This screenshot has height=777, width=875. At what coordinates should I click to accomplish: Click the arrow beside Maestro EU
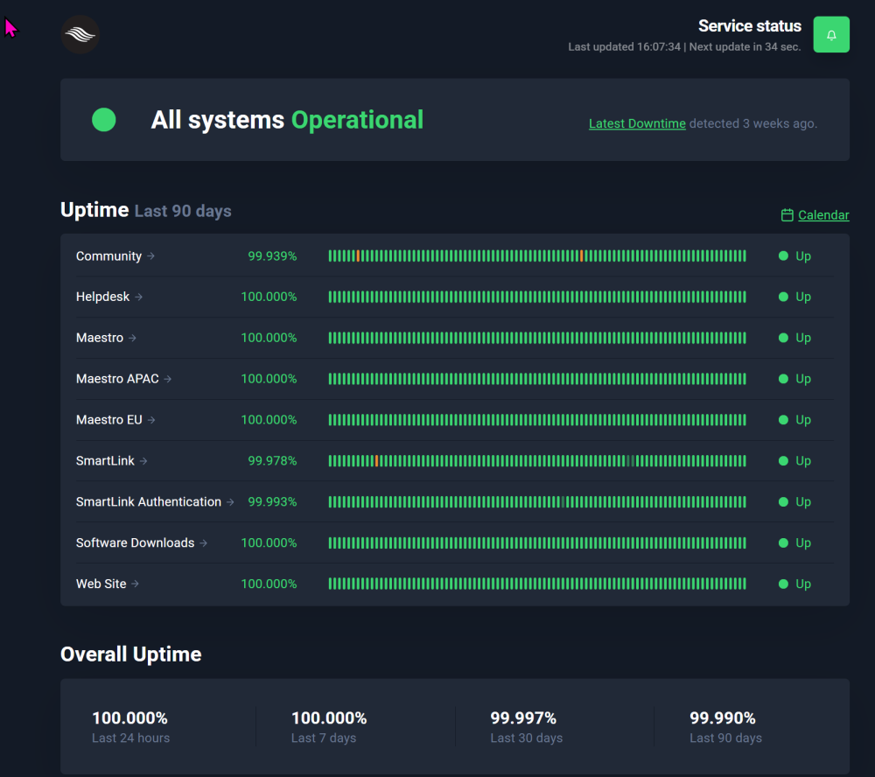click(x=151, y=420)
